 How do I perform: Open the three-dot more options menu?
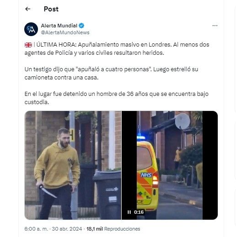pos(215,26)
